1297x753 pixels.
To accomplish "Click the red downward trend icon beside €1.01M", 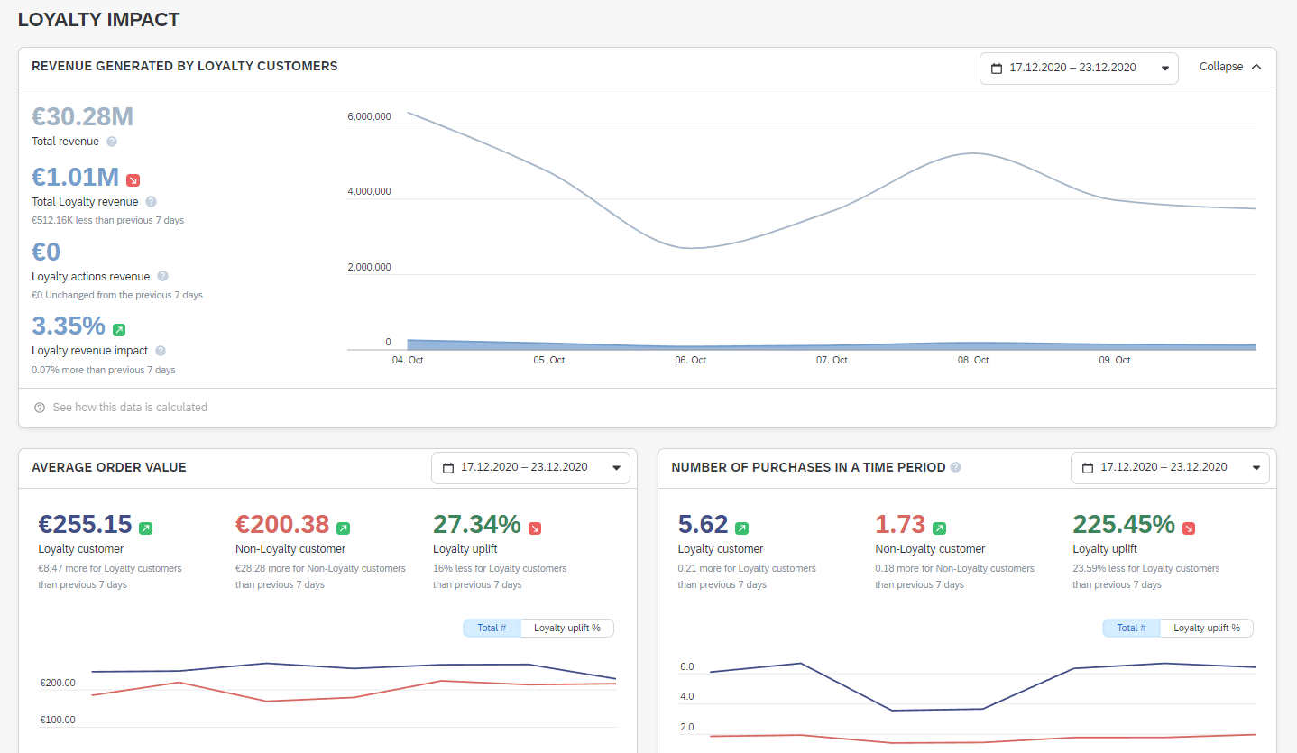I will point(133,179).
